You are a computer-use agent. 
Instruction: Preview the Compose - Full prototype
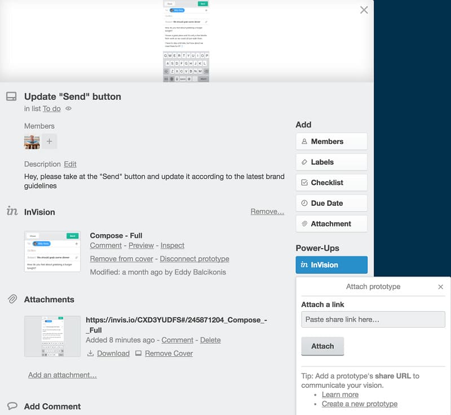(x=142, y=246)
